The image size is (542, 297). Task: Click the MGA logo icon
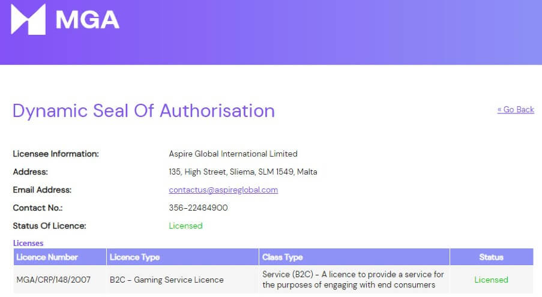click(x=28, y=19)
